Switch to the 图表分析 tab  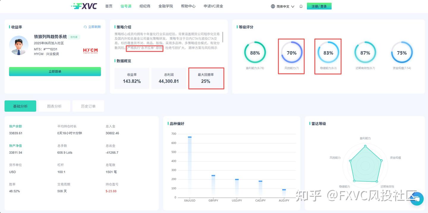(54, 106)
